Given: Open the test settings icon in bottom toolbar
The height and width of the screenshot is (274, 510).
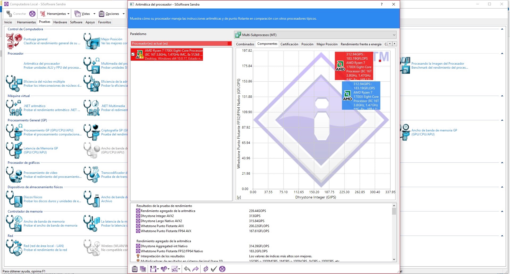Looking at the screenshot, I should point(135,269).
